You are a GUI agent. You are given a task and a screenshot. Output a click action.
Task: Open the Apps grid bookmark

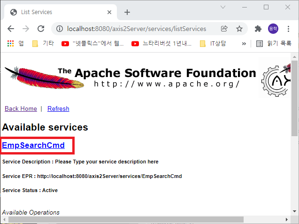click(15, 44)
